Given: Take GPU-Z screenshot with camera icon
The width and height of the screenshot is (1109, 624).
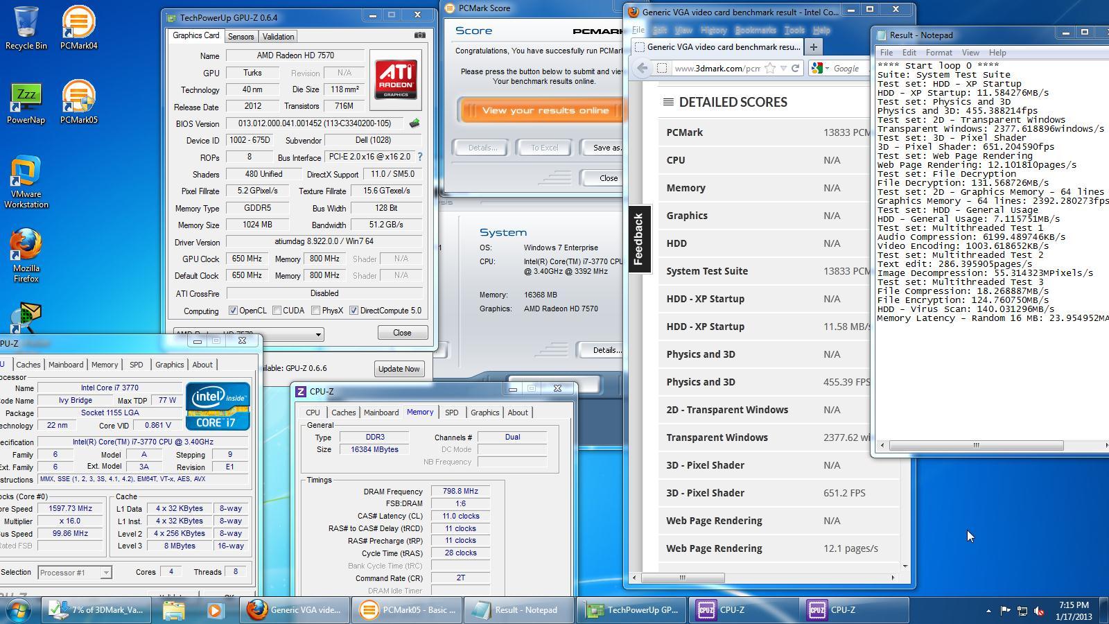Looking at the screenshot, I should click(419, 35).
